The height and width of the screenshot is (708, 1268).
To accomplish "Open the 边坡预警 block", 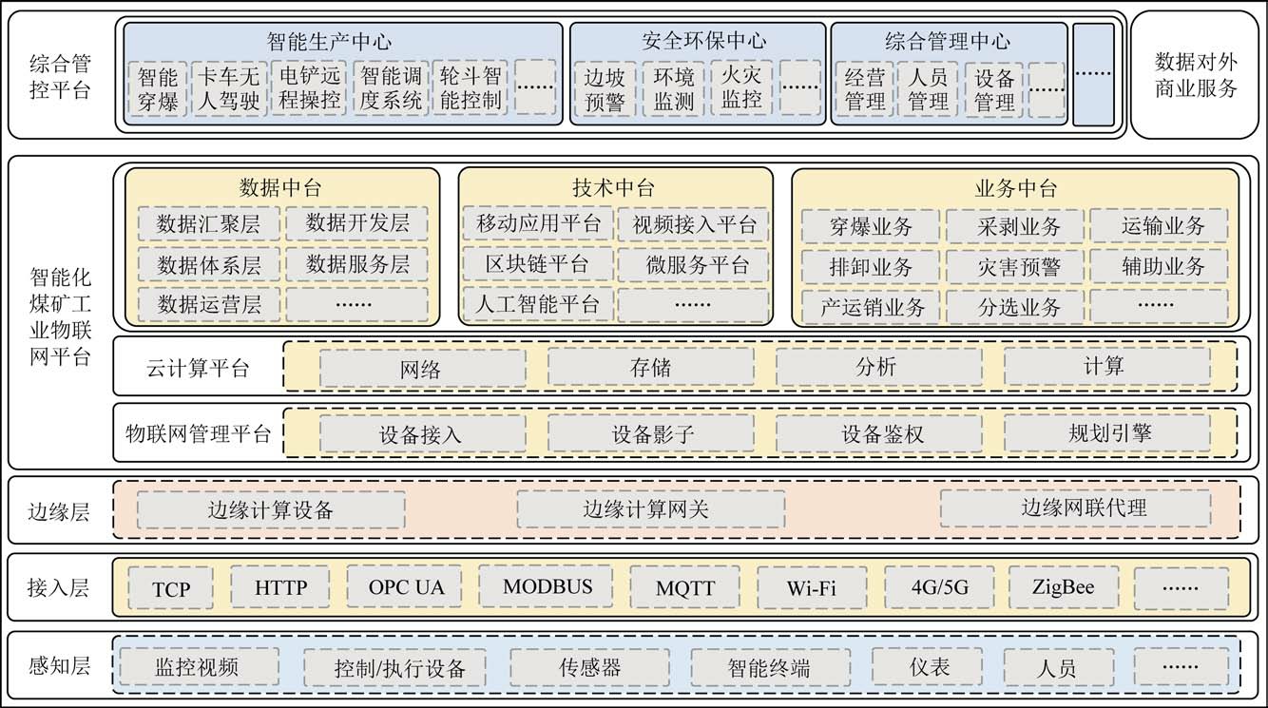I will coord(605,88).
